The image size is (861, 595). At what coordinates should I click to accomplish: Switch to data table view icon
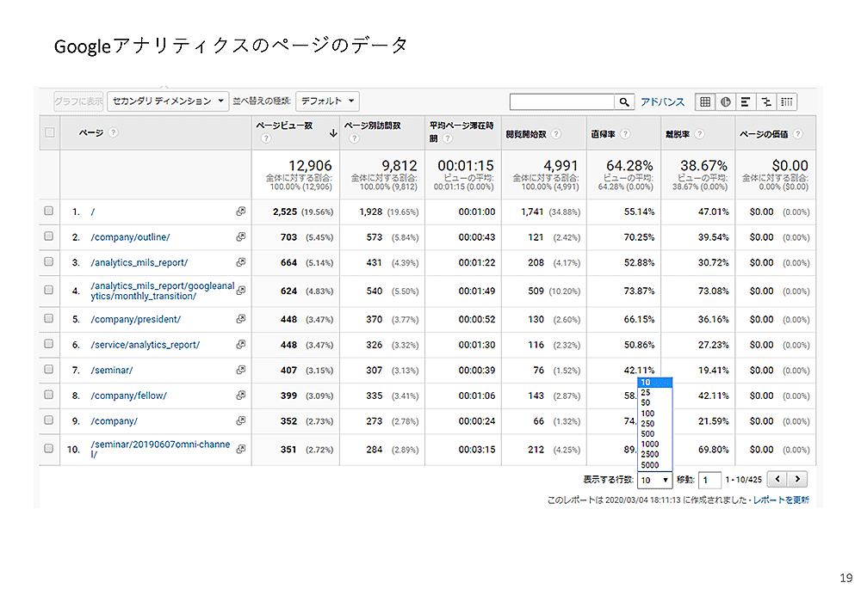pyautogui.click(x=705, y=101)
